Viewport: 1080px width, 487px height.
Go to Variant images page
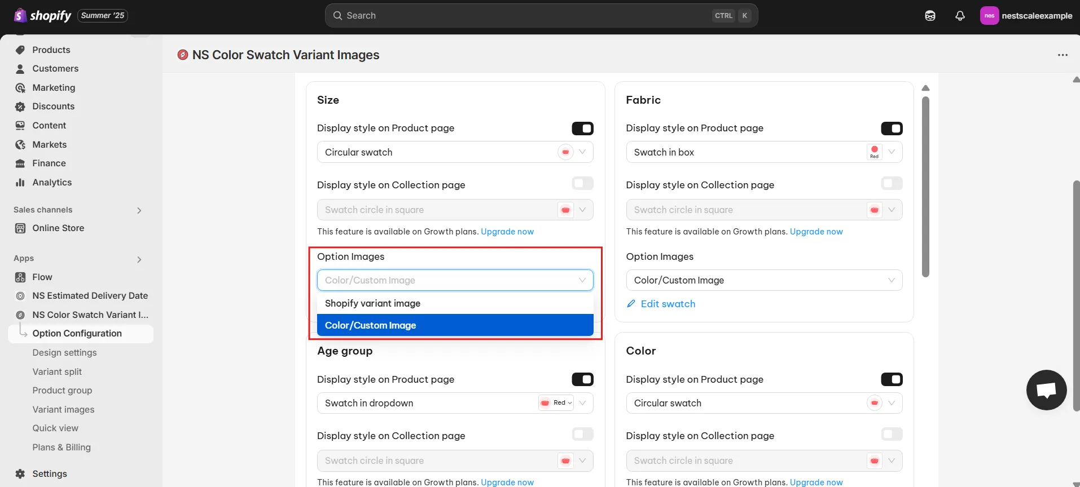pos(63,410)
